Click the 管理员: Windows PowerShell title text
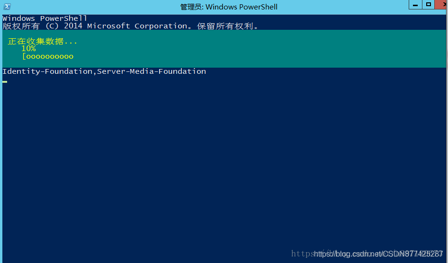Viewport: 448px width, 263px height. click(229, 7)
